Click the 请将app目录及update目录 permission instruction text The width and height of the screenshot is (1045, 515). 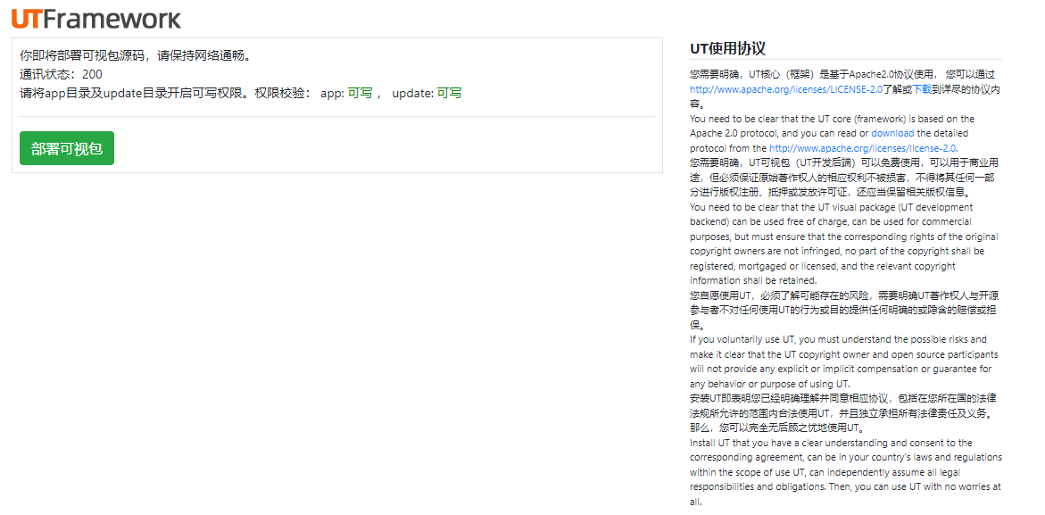(x=134, y=93)
